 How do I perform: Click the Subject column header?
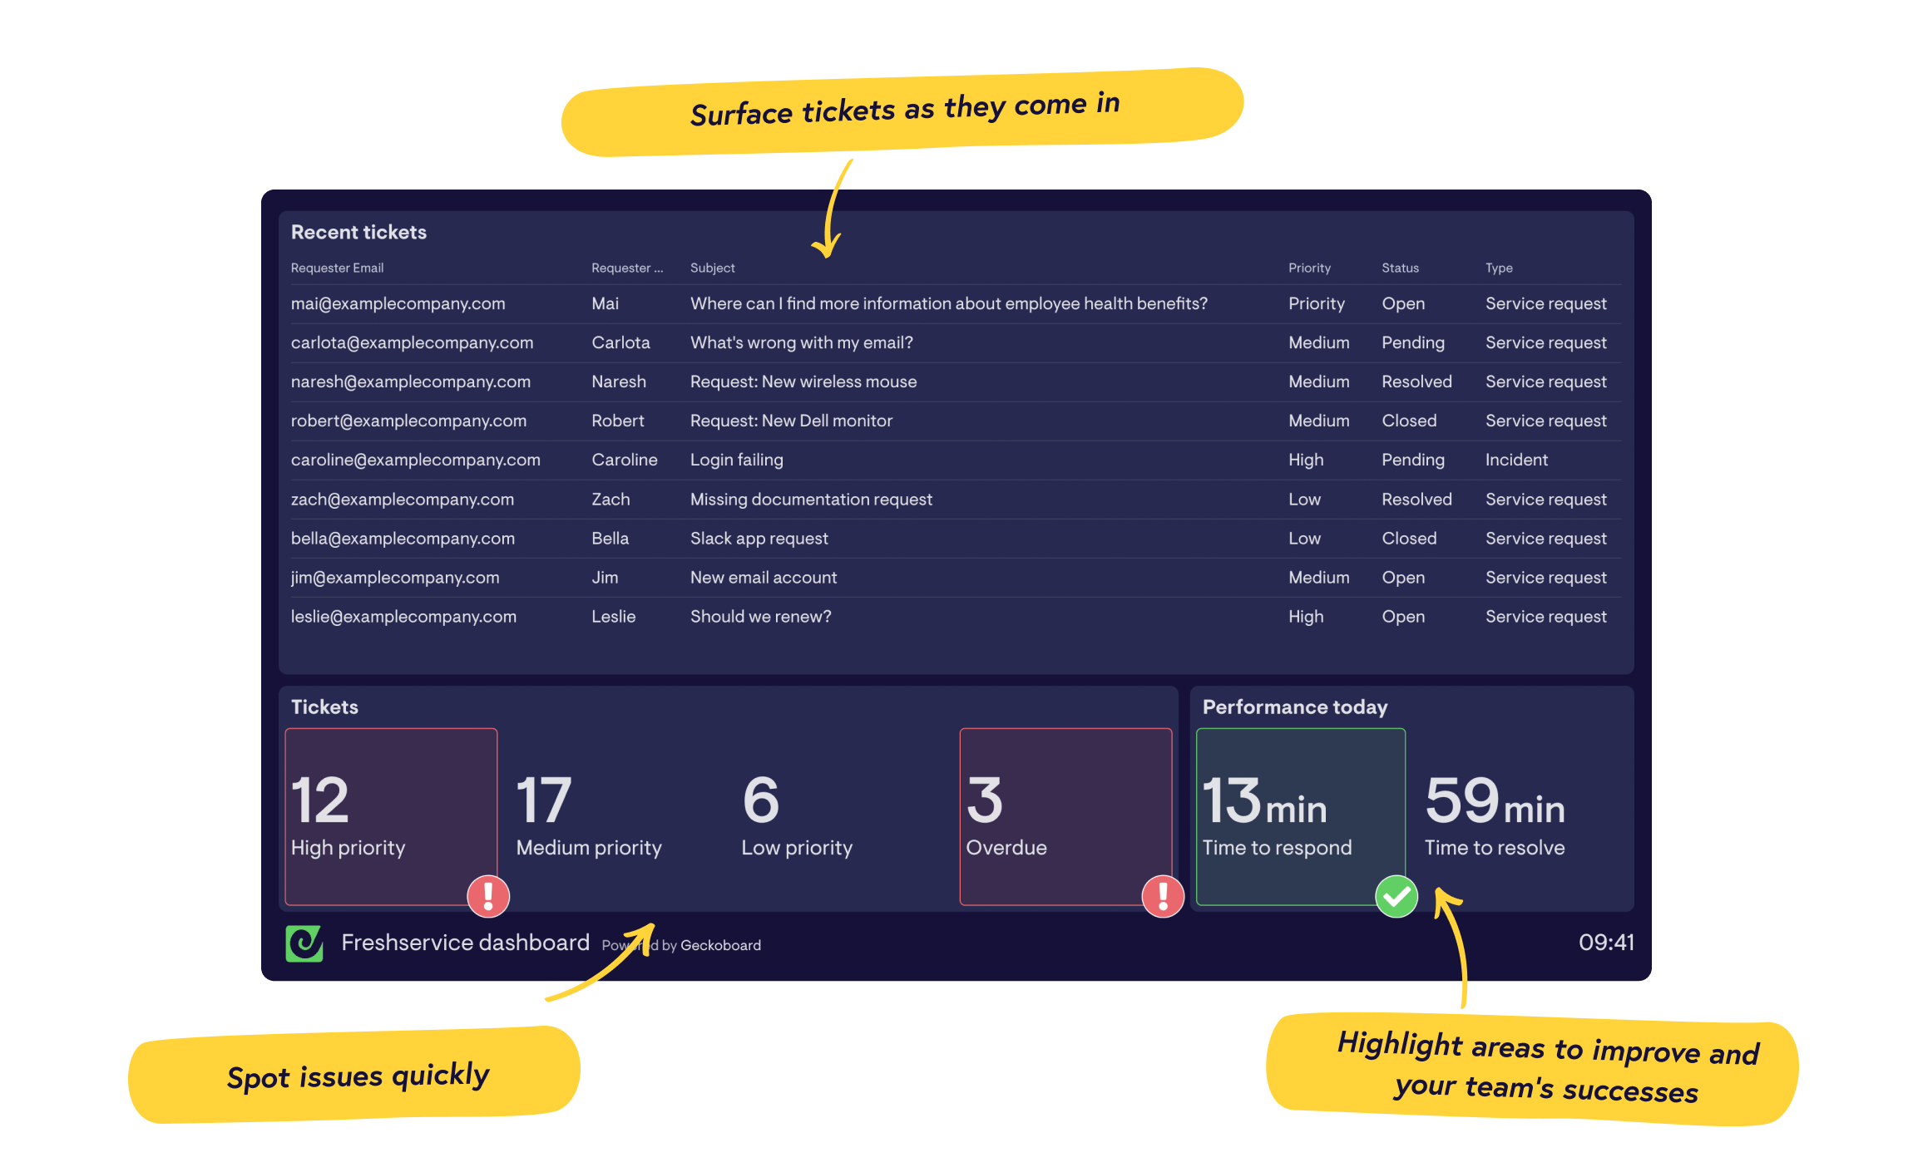713,268
